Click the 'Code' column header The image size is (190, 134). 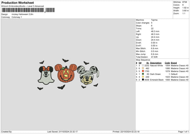tap(167, 63)
